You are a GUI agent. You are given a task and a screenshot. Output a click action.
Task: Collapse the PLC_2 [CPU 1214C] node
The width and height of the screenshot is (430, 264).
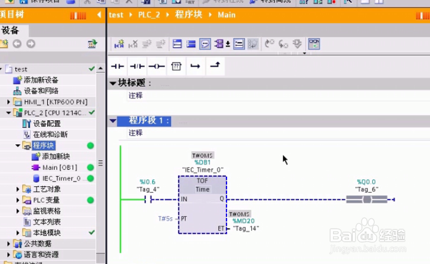8,113
